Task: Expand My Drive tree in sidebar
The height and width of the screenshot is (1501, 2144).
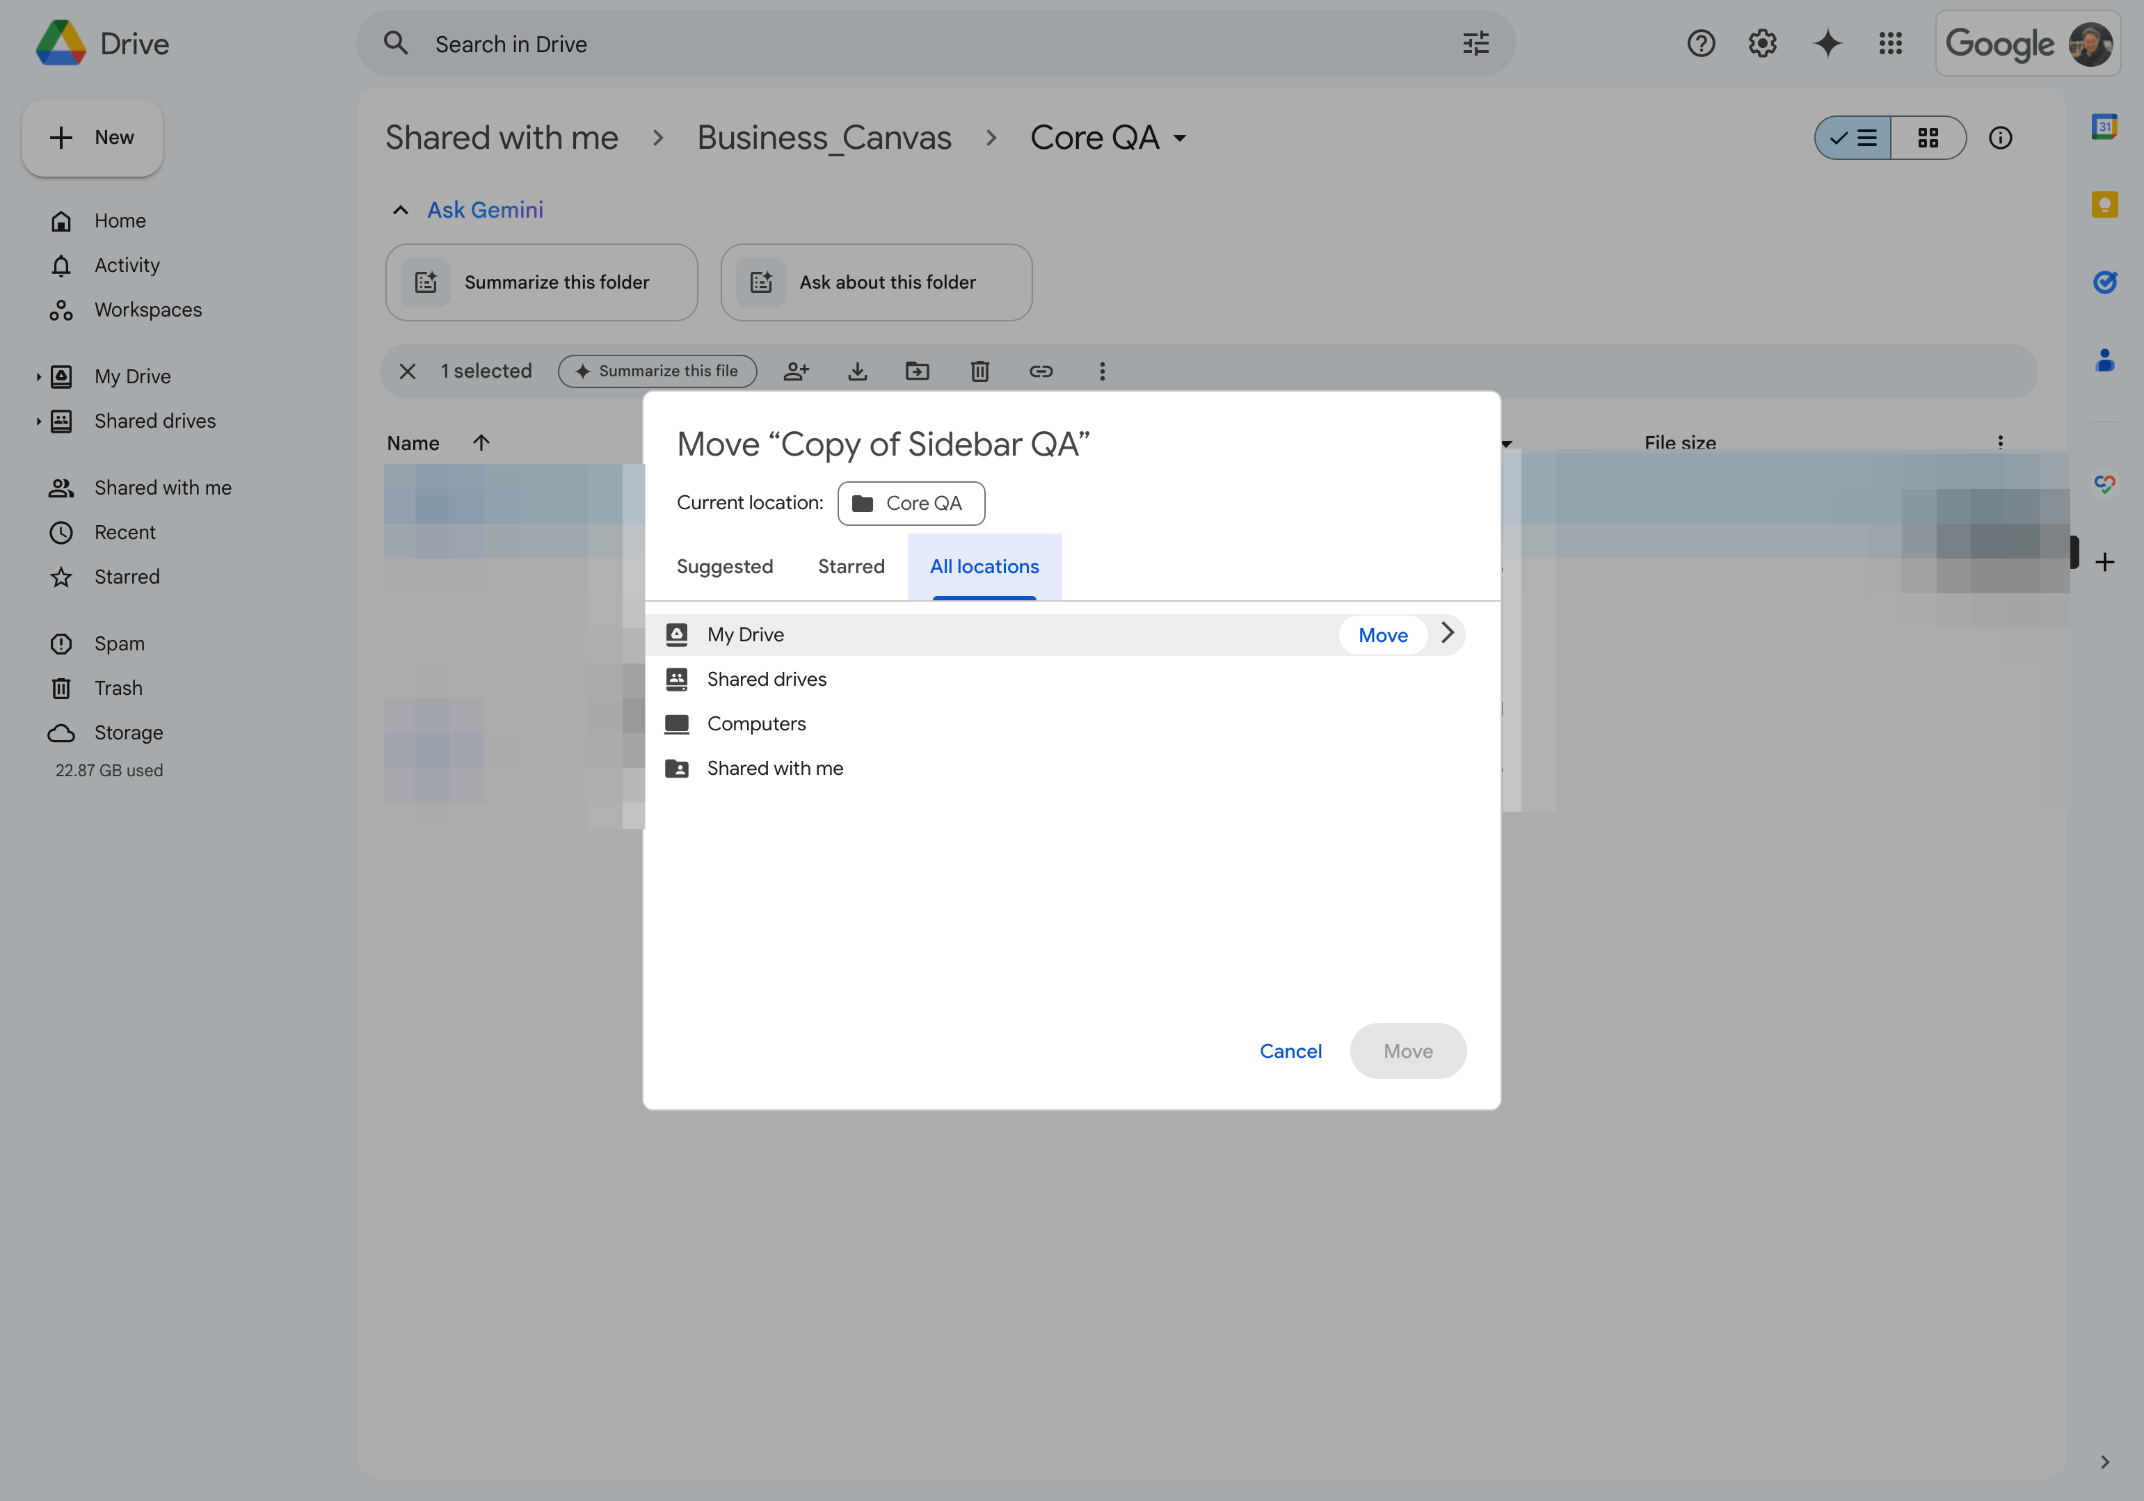Action: (38, 377)
